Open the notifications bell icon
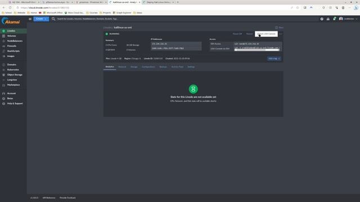 335,19
